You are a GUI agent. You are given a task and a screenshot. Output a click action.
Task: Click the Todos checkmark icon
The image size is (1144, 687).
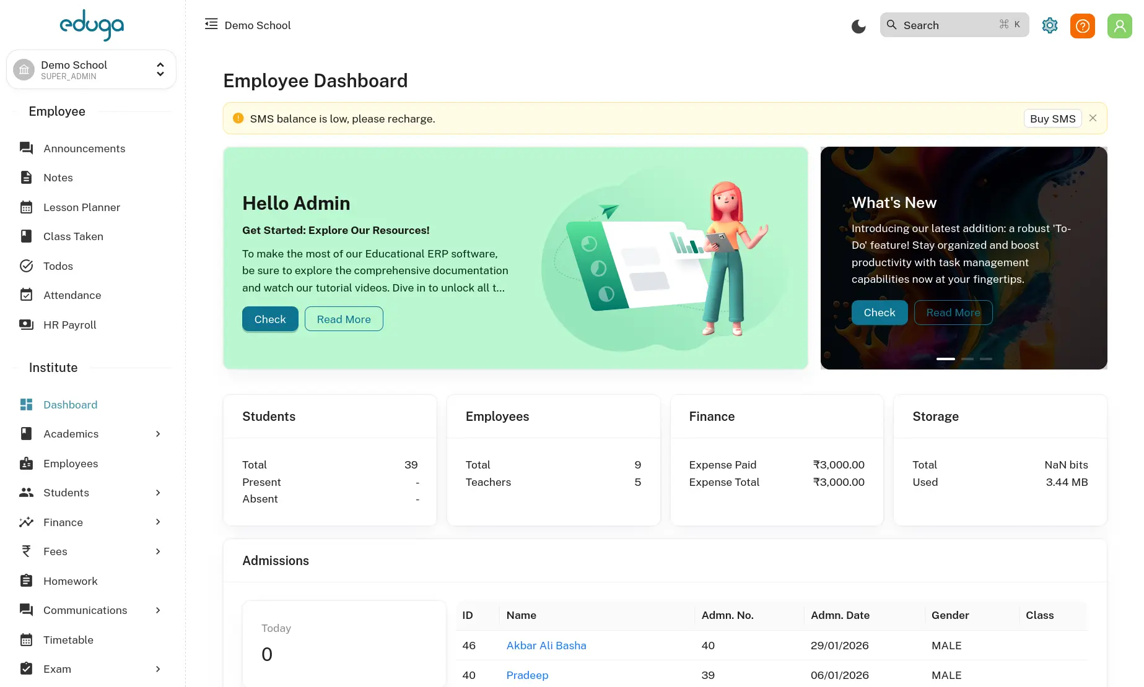(26, 266)
